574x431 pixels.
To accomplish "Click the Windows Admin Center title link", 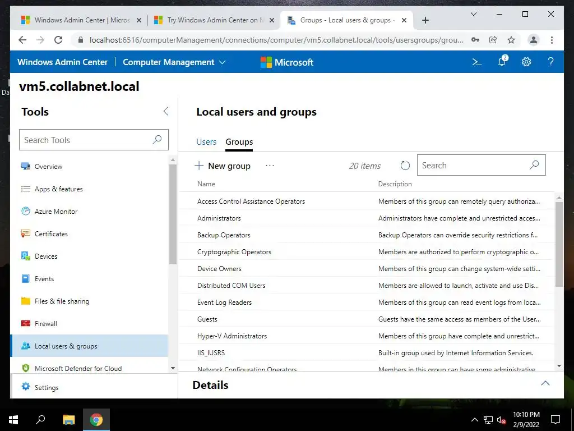I will (x=63, y=62).
